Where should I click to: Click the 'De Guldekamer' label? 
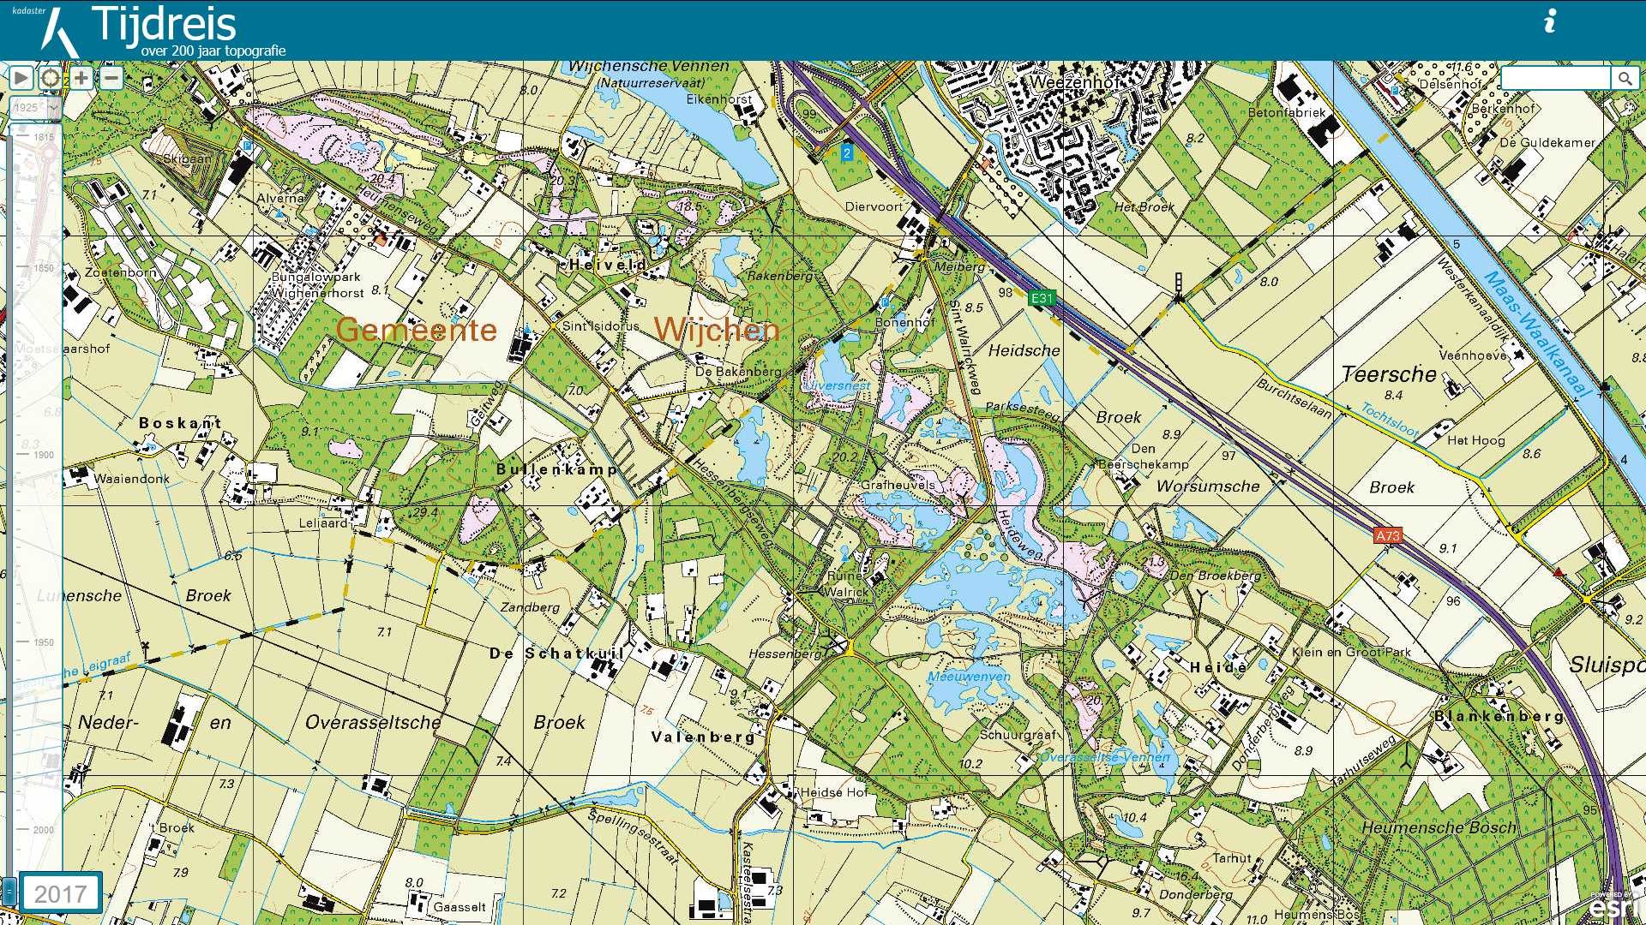tap(1547, 143)
